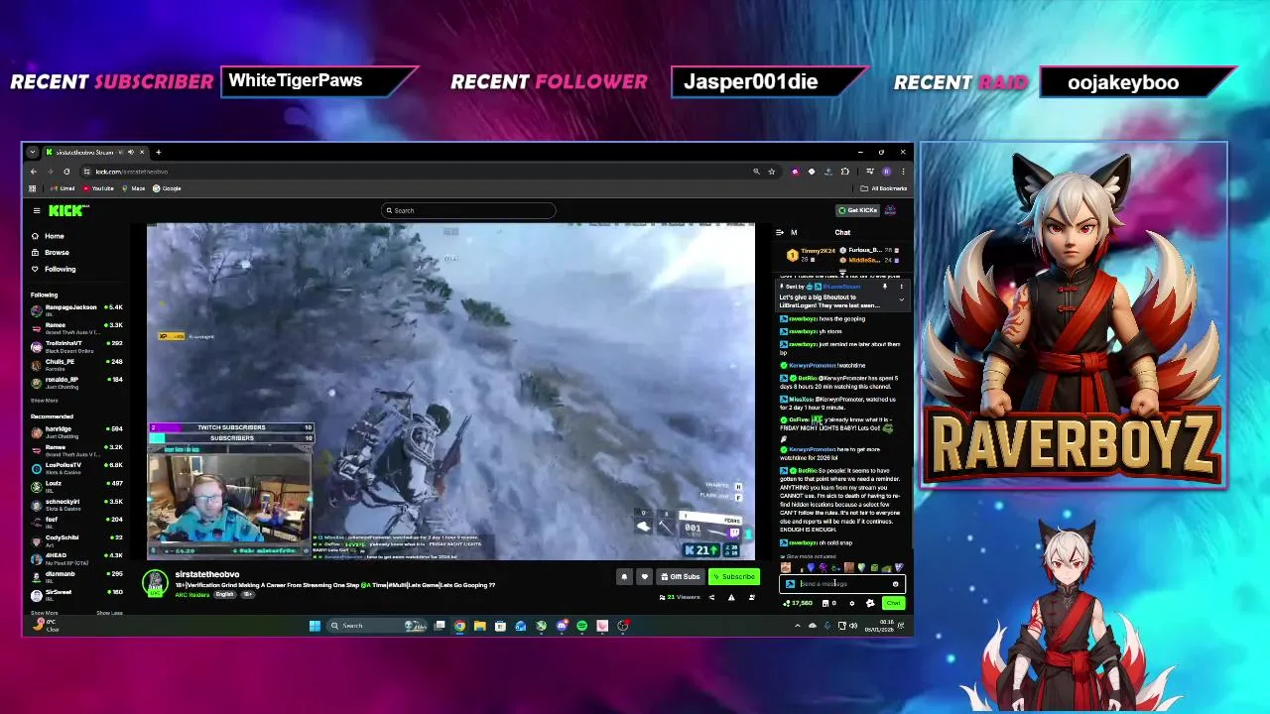The width and height of the screenshot is (1270, 714).
Task: Open Chrome apps grid icon
Action: 33,188
